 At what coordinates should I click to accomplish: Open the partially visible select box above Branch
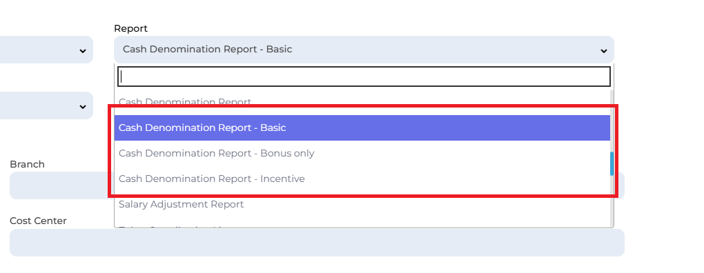click(x=46, y=105)
